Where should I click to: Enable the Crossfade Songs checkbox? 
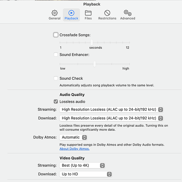[x=56, y=35]
